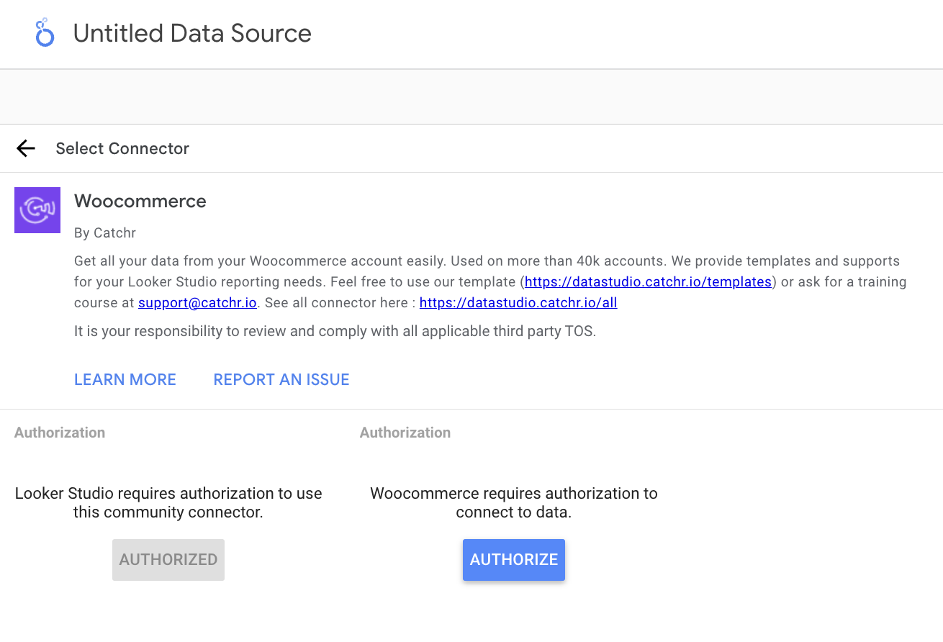The height and width of the screenshot is (642, 943).
Task: Click the Untitled Data Source title to rename
Action: (191, 33)
